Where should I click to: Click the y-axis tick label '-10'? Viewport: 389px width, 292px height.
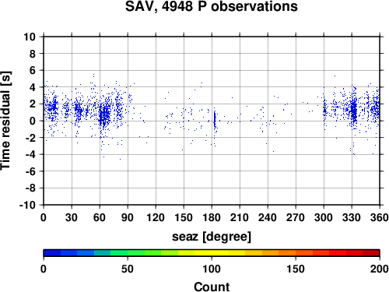(x=27, y=205)
